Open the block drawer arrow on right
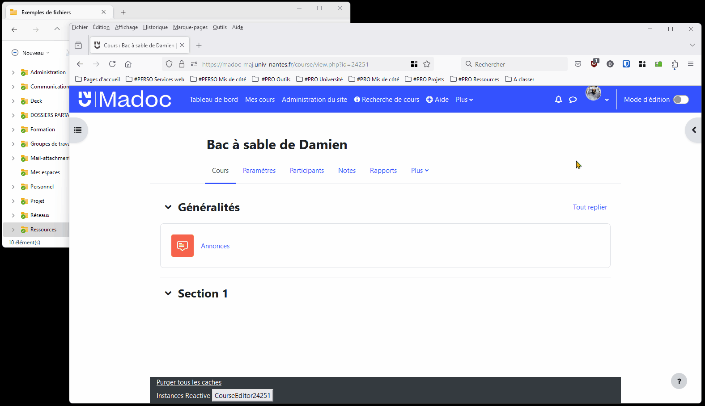705x406 pixels. [x=694, y=130]
